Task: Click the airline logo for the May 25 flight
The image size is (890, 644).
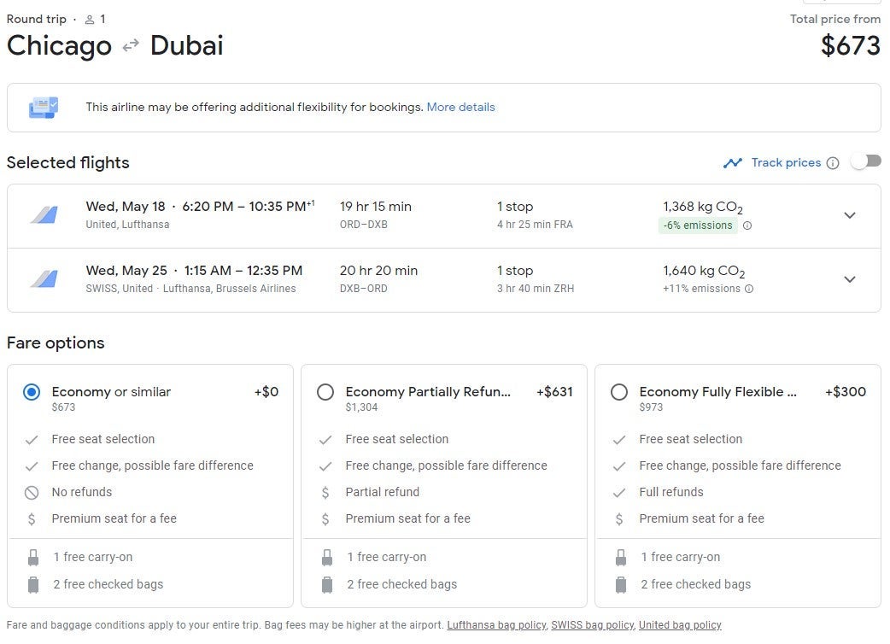Action: [44, 279]
